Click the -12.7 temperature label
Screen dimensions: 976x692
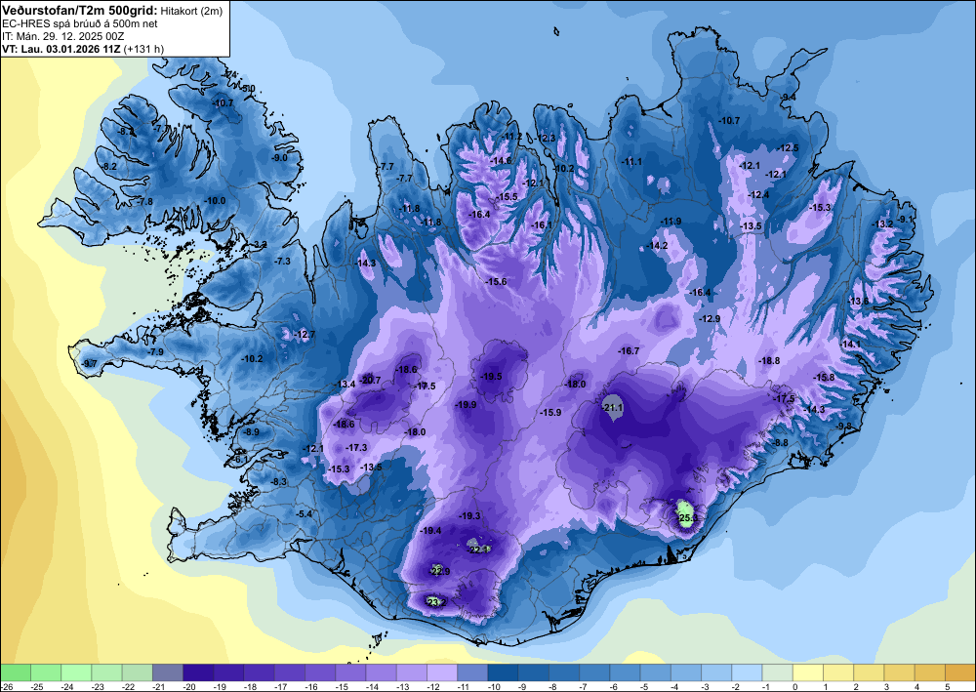pyautogui.click(x=305, y=335)
